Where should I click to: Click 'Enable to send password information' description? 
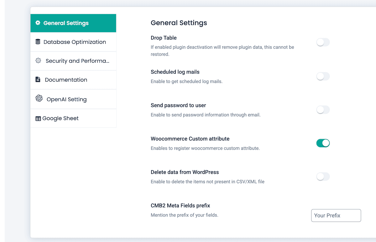pos(206,115)
